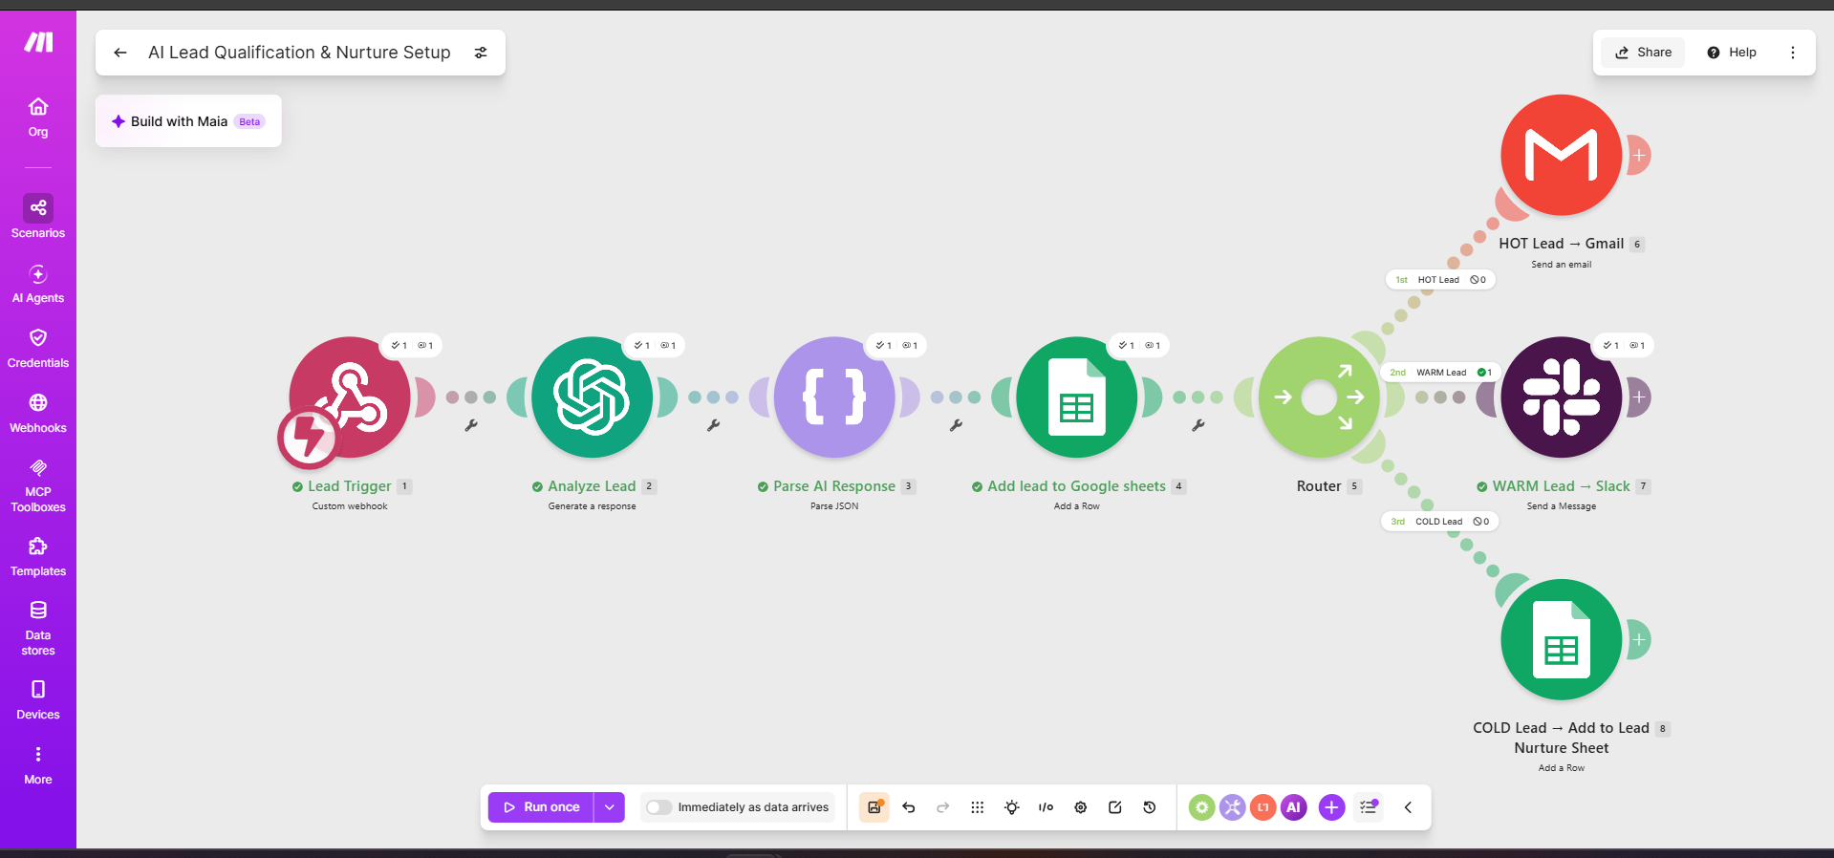Screen dimensions: 1834x858
Task: Open previous versions history
Action: (x=1149, y=807)
